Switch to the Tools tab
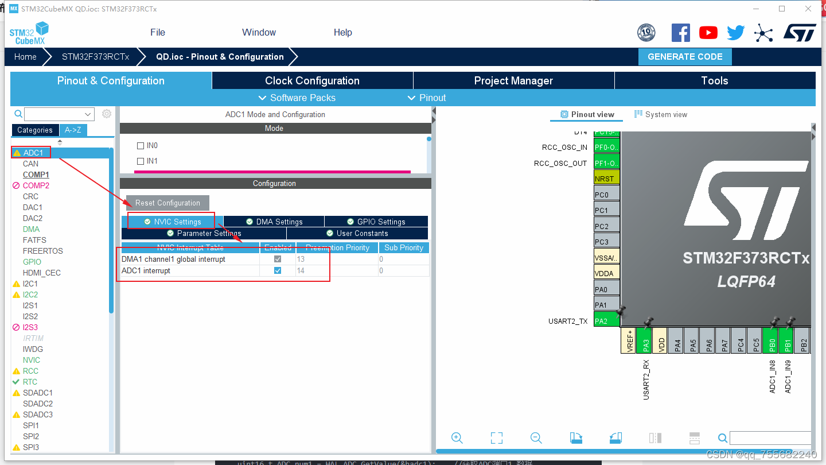This screenshot has width=826, height=465. tap(715, 81)
